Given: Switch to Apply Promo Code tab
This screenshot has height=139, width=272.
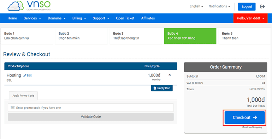Looking at the screenshot, I should coord(23,96).
